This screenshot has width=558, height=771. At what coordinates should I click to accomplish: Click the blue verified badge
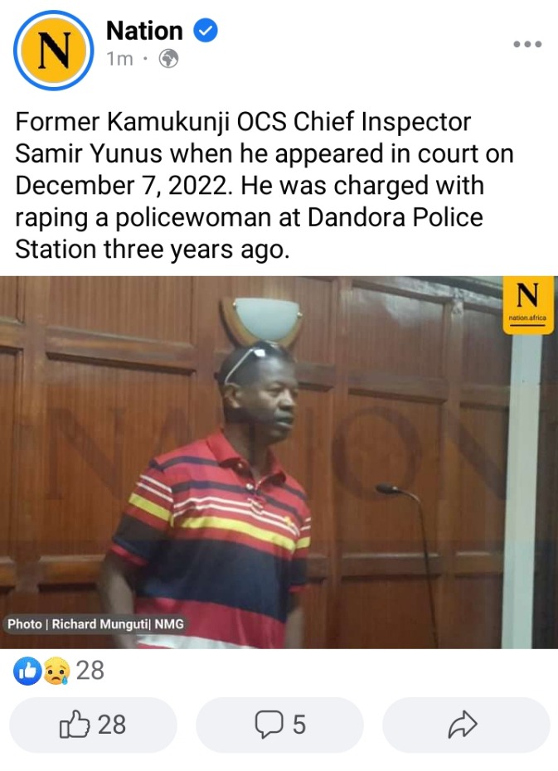[205, 31]
